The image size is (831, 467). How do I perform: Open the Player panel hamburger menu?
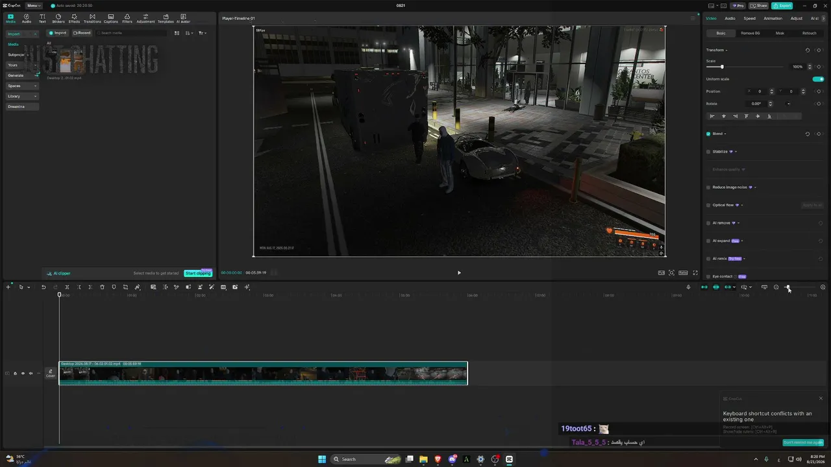[x=693, y=18]
